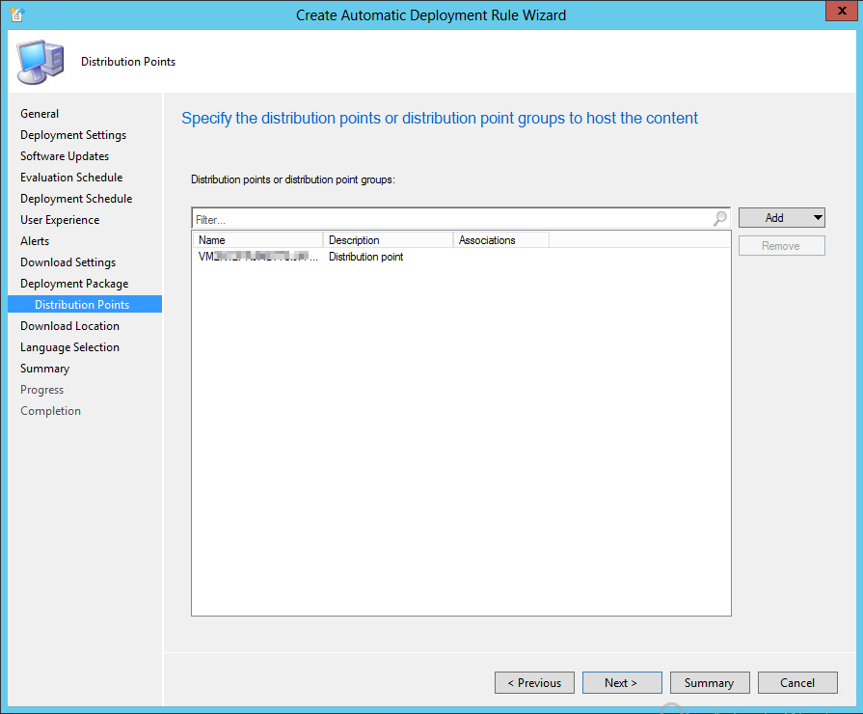The image size is (863, 714).
Task: Open the General wizard page
Action: tap(40, 114)
